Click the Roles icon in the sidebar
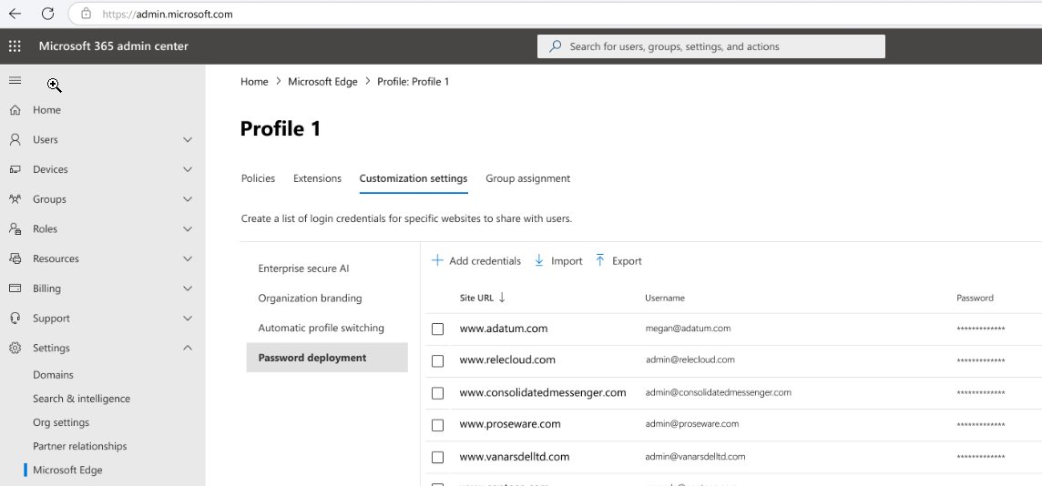Image resolution: width=1042 pixels, height=486 pixels. [x=15, y=229]
